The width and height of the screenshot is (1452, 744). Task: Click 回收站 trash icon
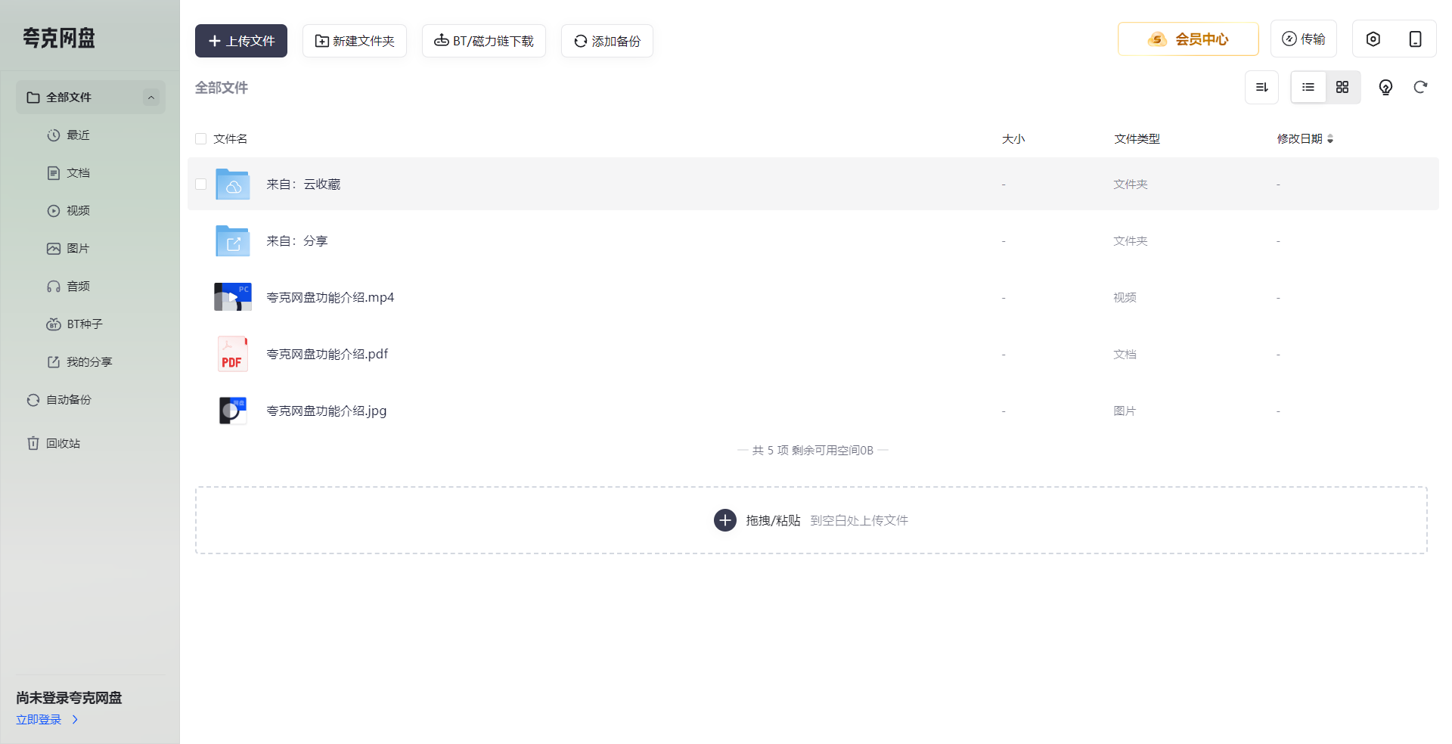(33, 444)
